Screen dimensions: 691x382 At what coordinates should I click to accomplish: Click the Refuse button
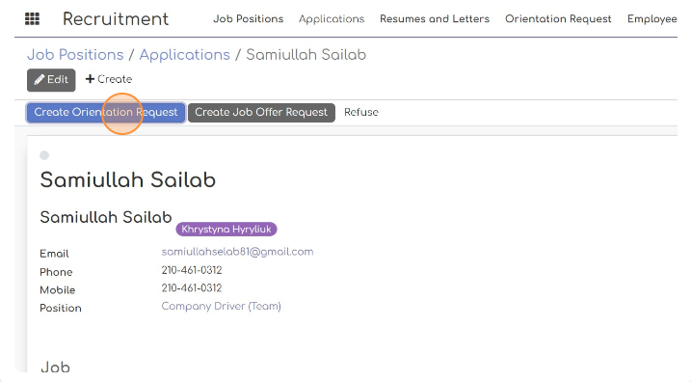(361, 112)
